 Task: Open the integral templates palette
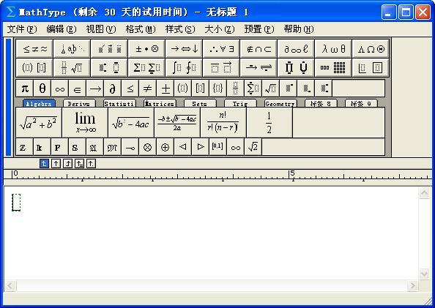(x=184, y=67)
